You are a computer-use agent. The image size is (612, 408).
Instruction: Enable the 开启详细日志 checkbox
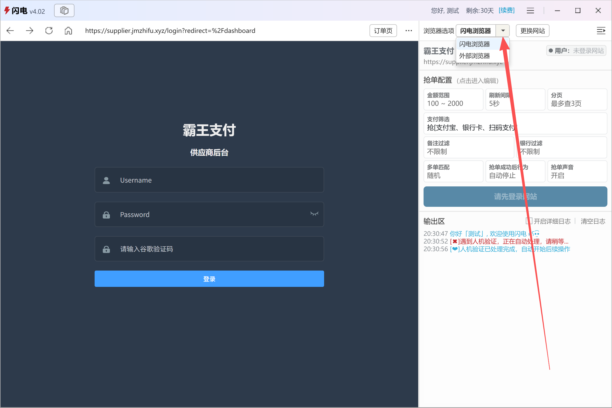tap(528, 221)
